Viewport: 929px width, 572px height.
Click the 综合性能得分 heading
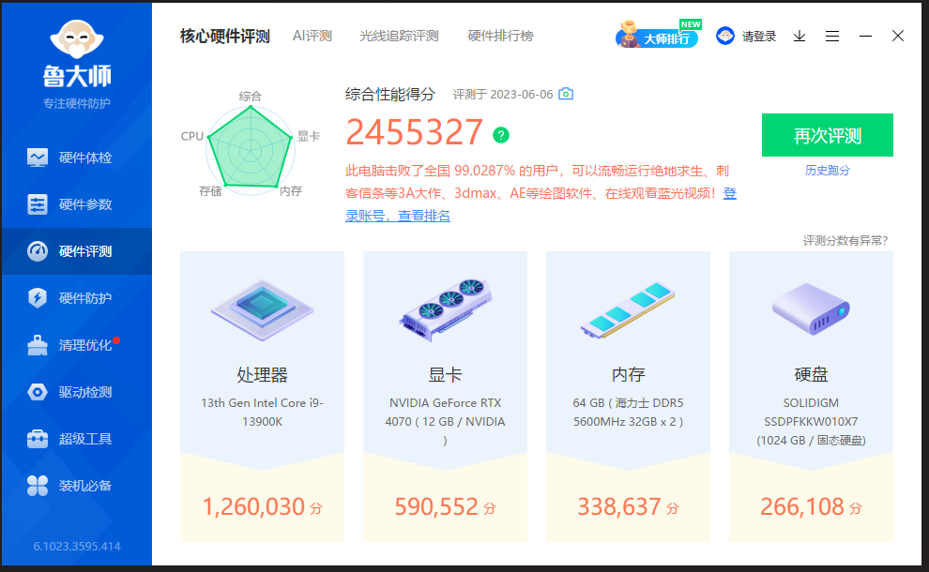coord(389,94)
